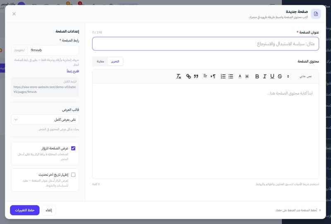This screenshot has width=331, height=224.
Task: Click the 'إعدادات الصفحة' settings heading
Action: pos(67,32)
